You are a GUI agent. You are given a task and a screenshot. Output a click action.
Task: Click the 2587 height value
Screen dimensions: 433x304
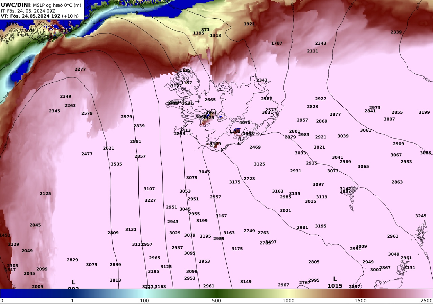pos(267,99)
